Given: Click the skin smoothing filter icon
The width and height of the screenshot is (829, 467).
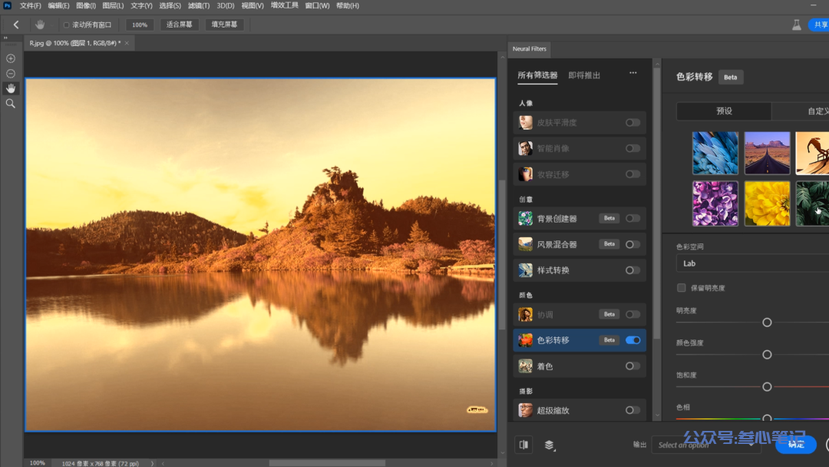Looking at the screenshot, I should pos(525,123).
